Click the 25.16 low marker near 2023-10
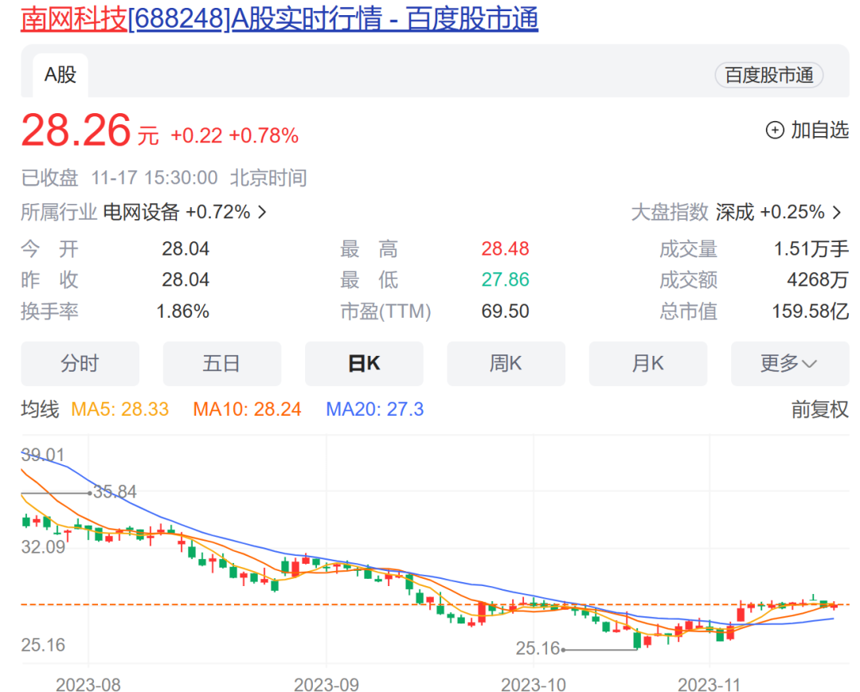Viewport: 860px width, 692px height. pos(537,649)
